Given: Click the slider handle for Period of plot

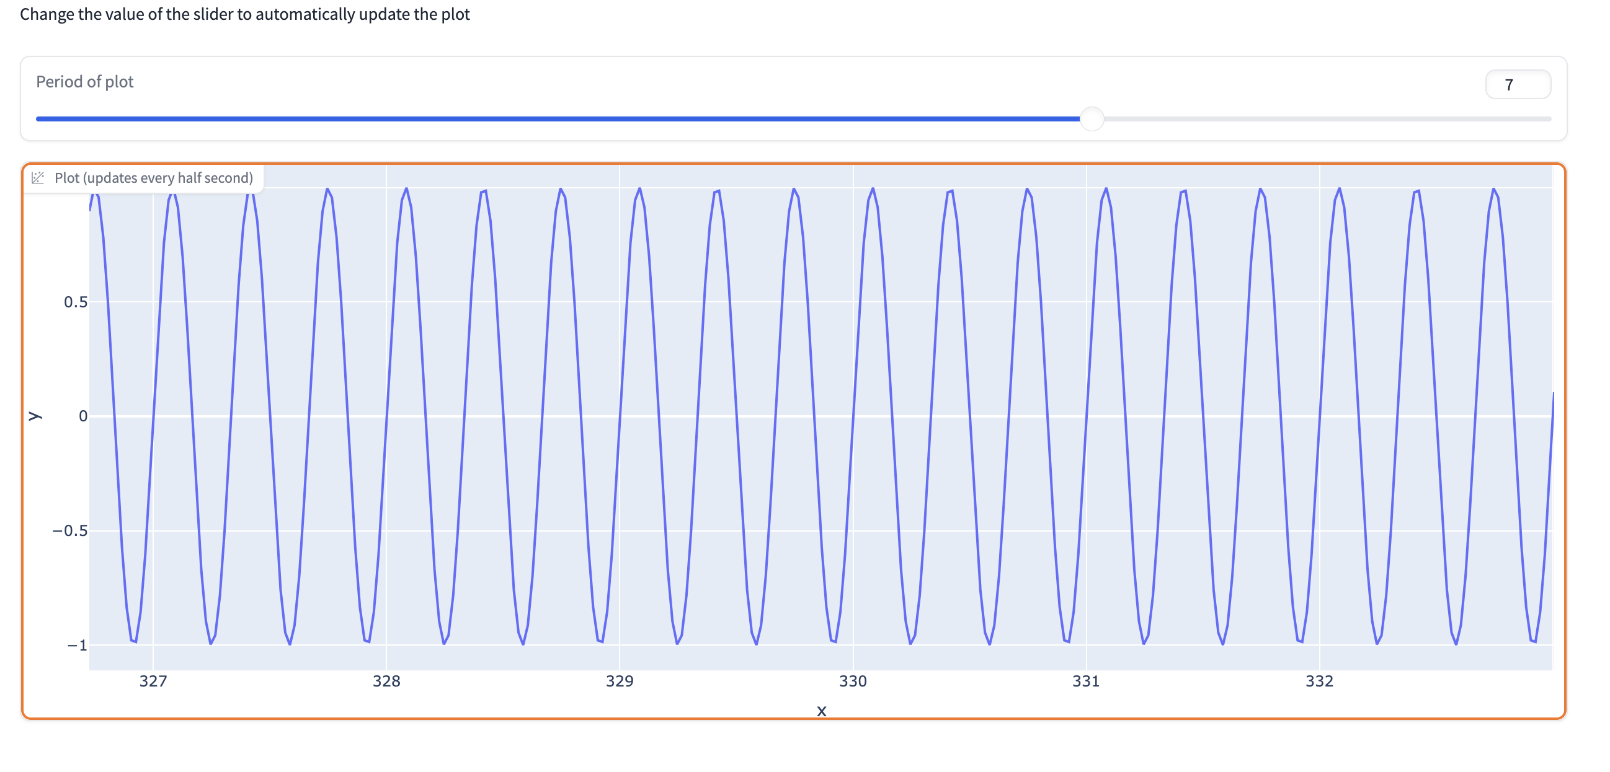Looking at the screenshot, I should click(x=1092, y=119).
